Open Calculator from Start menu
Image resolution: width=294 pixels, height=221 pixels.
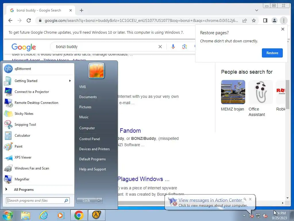click(x=38, y=135)
